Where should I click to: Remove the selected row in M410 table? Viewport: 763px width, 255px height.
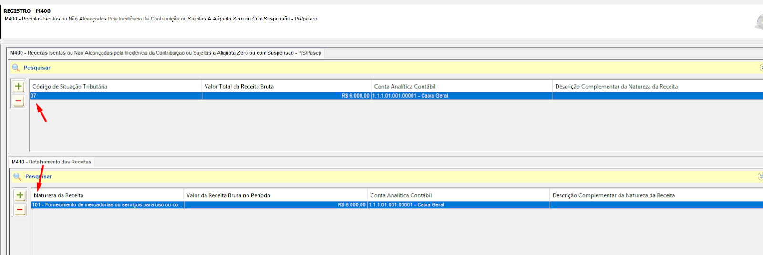[20, 209]
